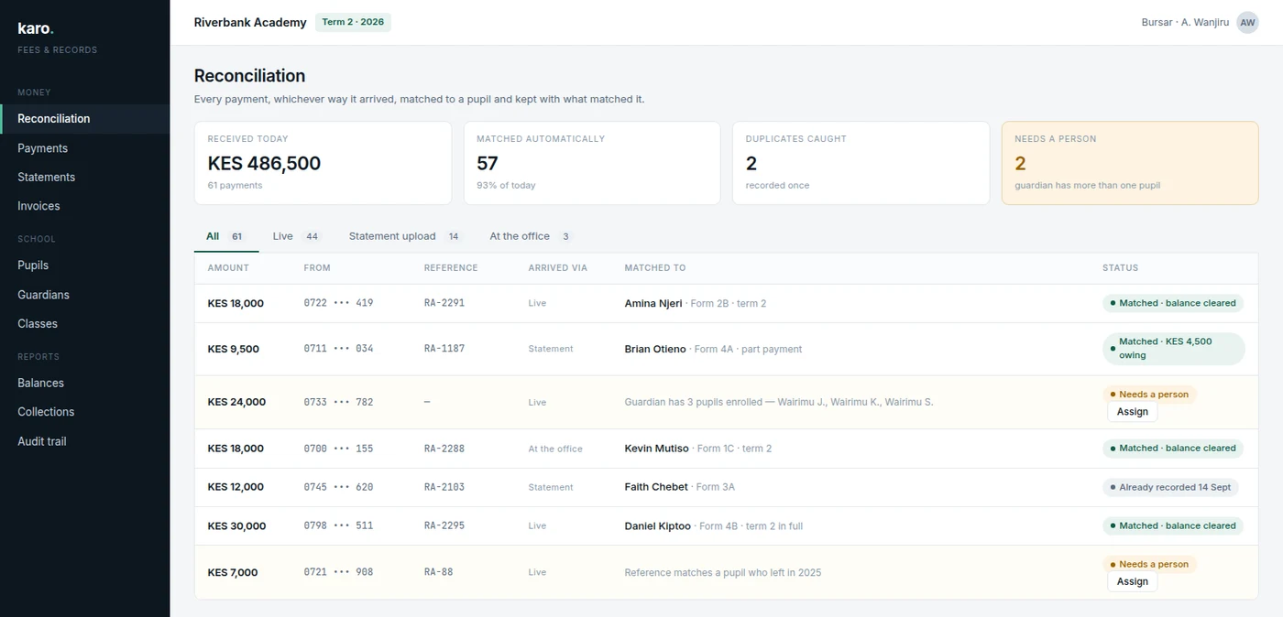Click Bursar · A. Wanjiru label
The height and width of the screenshot is (617, 1283).
1185,22
